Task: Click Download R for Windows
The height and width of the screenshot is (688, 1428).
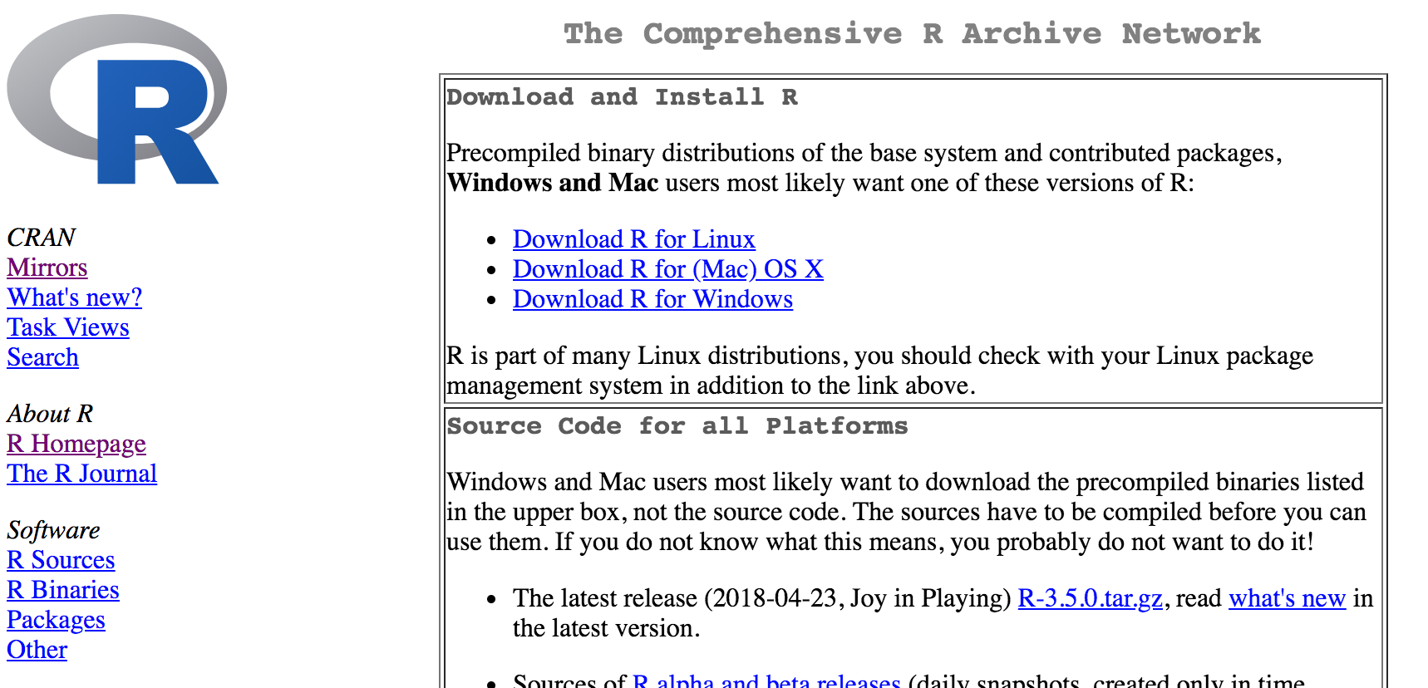Action: click(x=653, y=299)
